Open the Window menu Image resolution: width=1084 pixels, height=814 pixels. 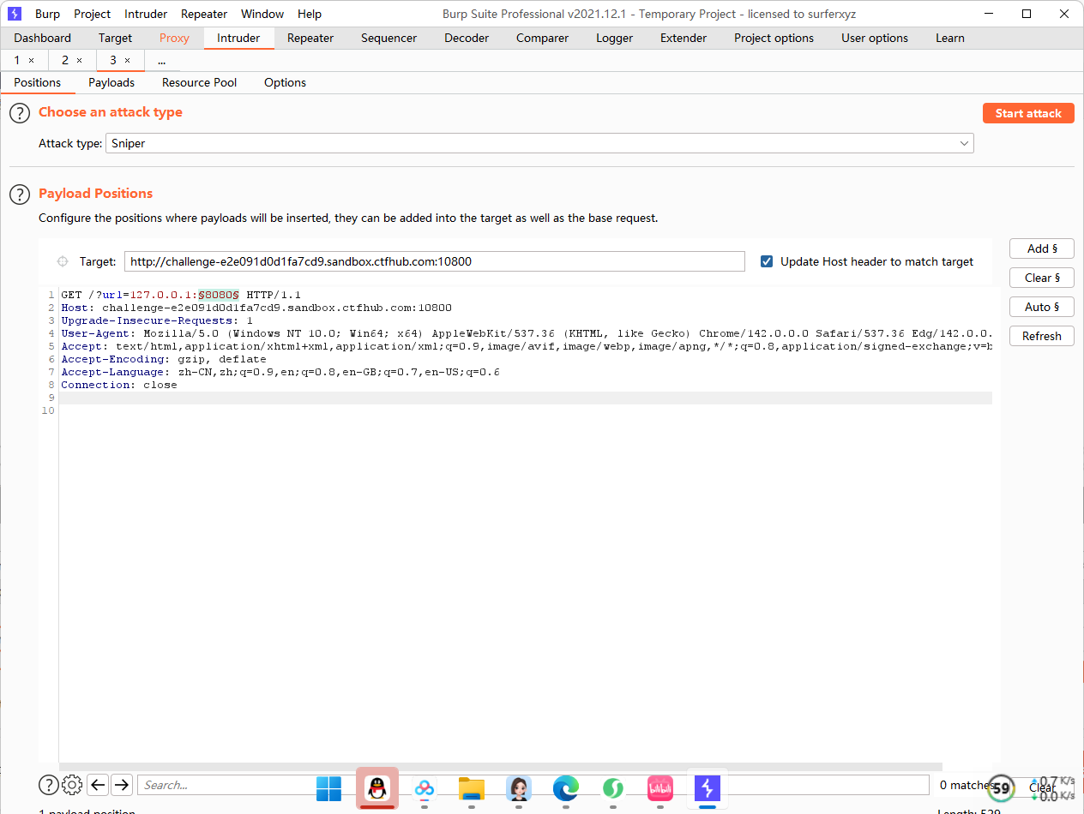[262, 14]
